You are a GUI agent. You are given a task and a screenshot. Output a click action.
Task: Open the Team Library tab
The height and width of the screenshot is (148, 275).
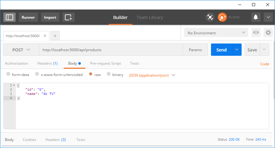(x=150, y=17)
